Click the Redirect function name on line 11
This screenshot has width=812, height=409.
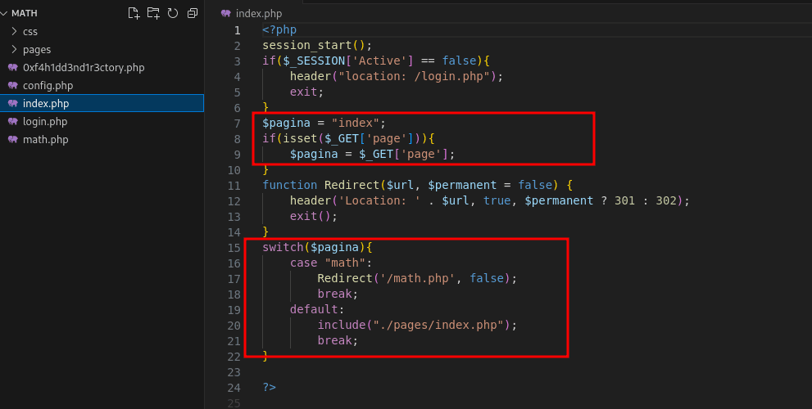tap(352, 185)
